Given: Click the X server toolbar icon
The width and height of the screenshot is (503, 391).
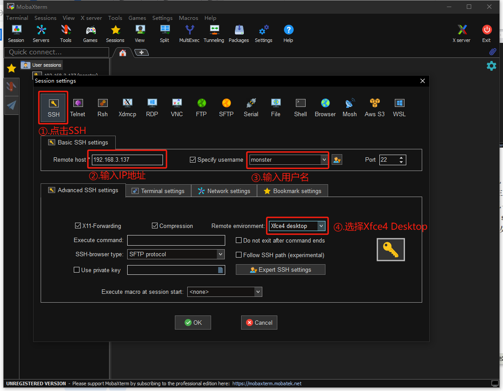Looking at the screenshot, I should (461, 34).
